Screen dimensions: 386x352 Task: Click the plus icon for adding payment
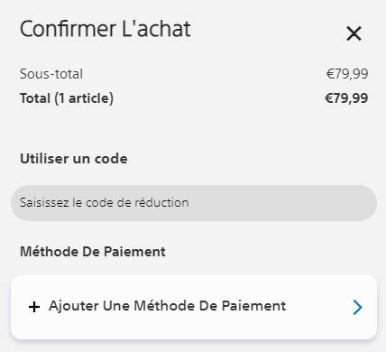click(34, 307)
